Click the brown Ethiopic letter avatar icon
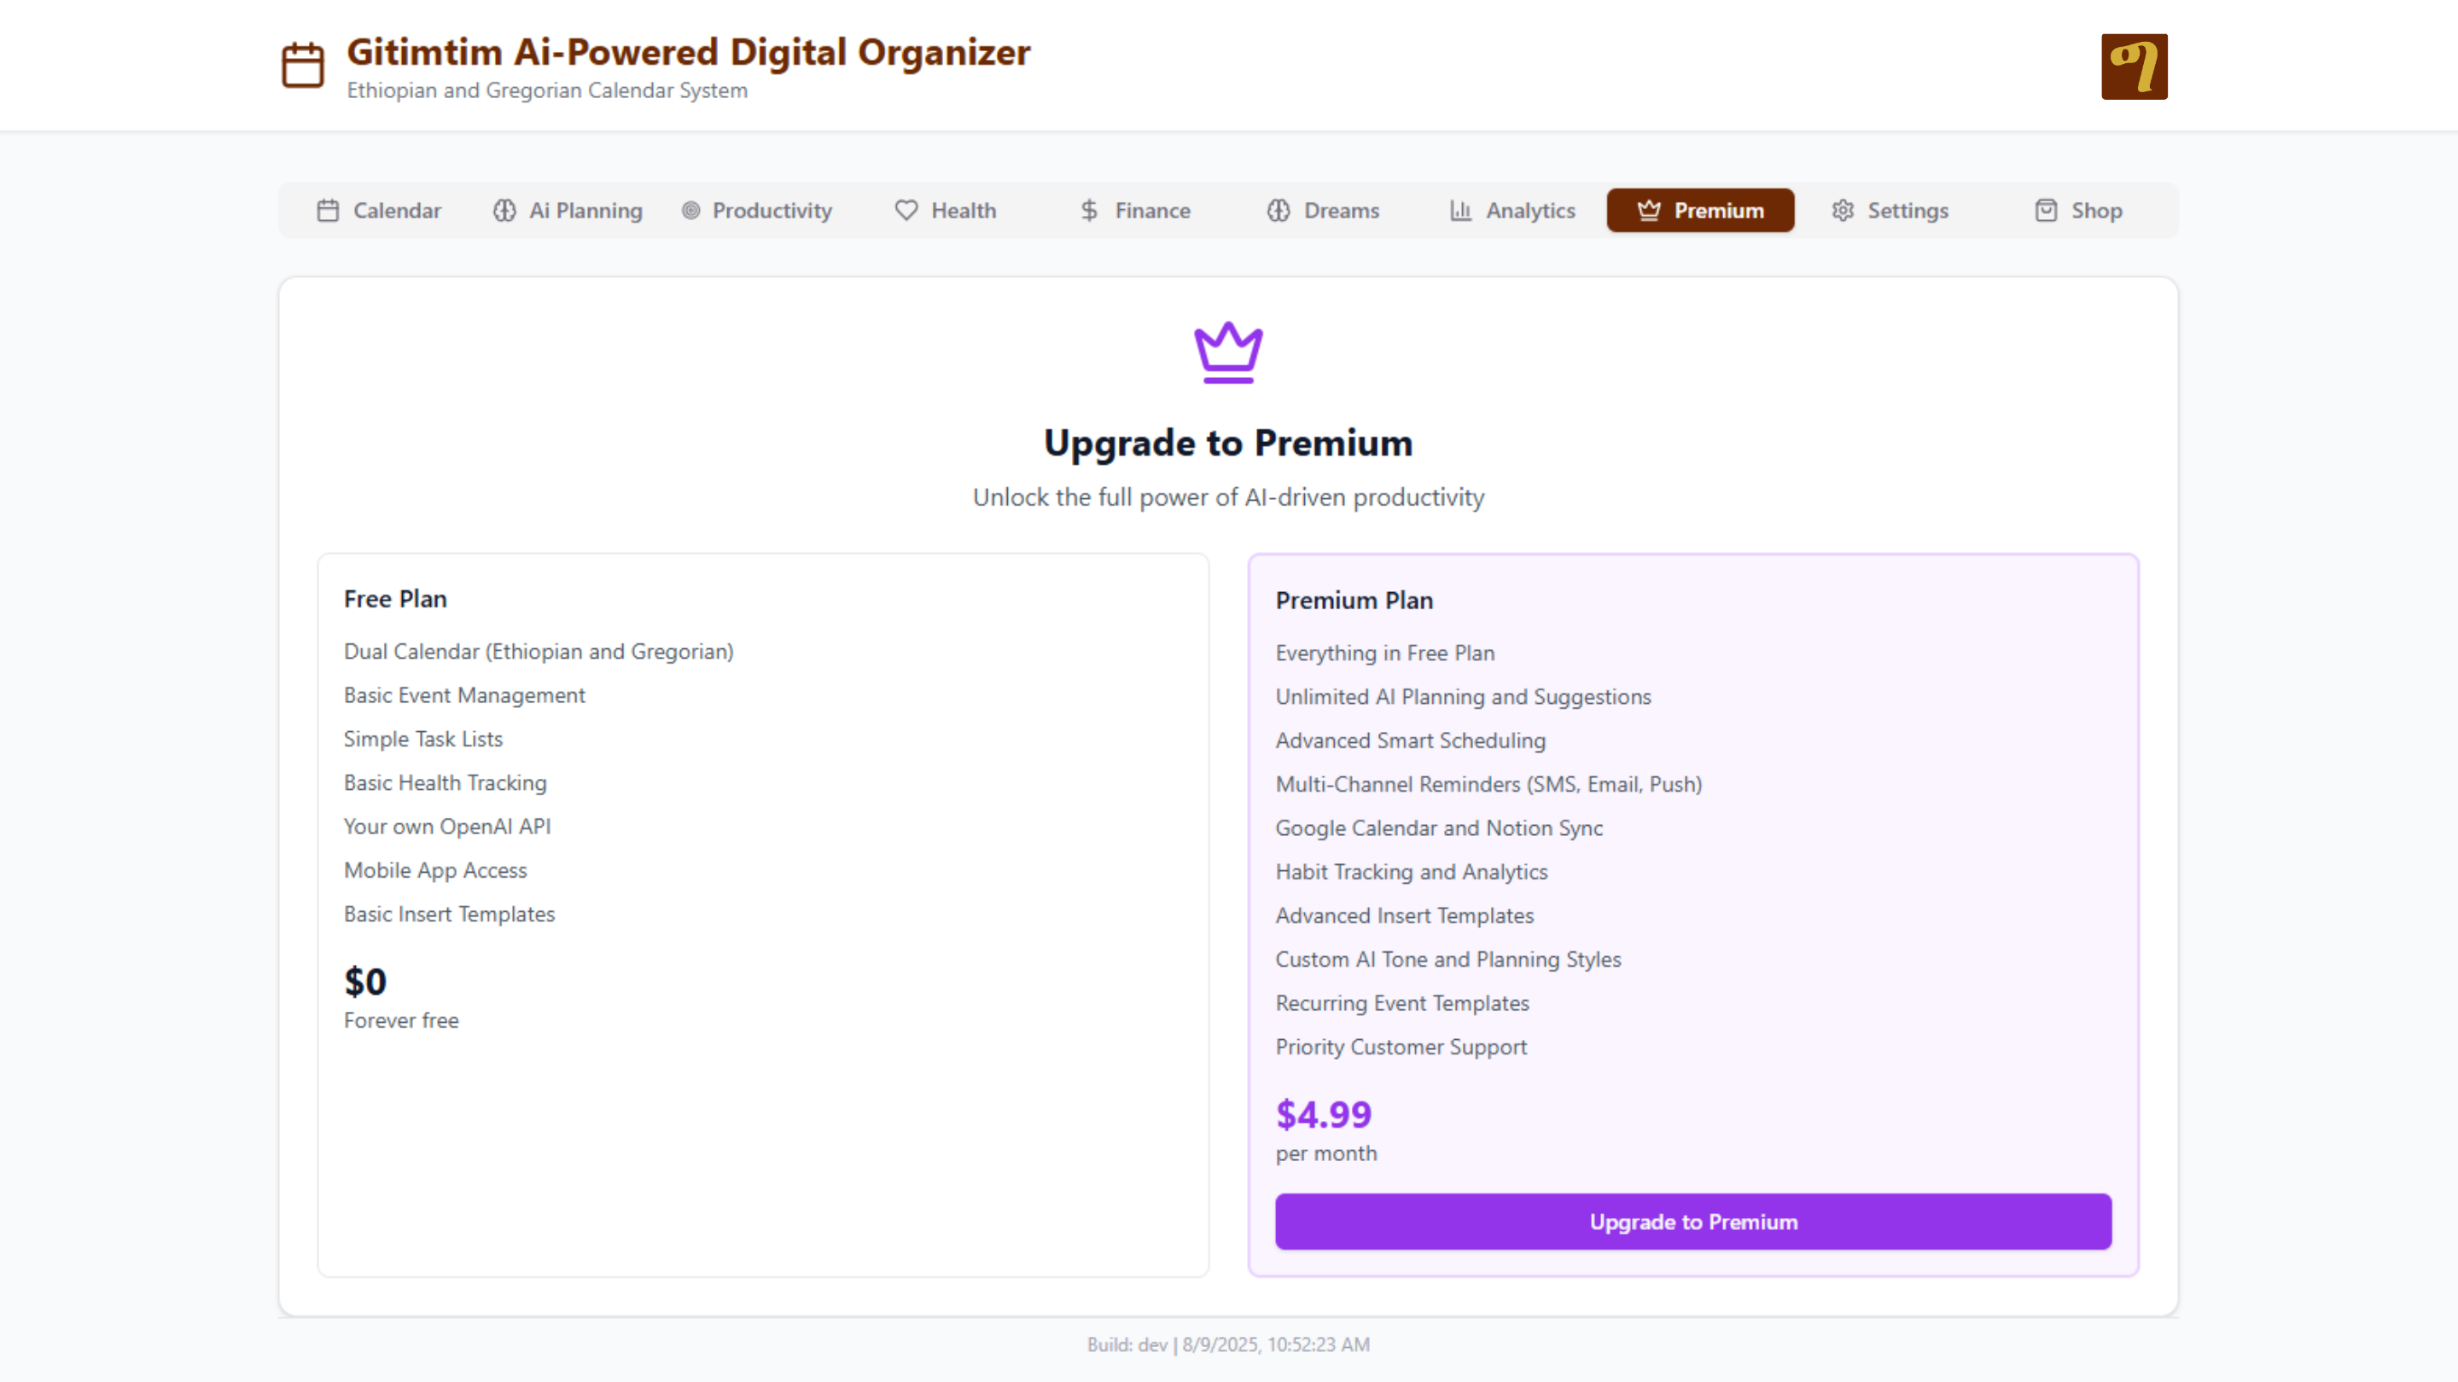This screenshot has height=1382, width=2458. pyautogui.click(x=2134, y=67)
